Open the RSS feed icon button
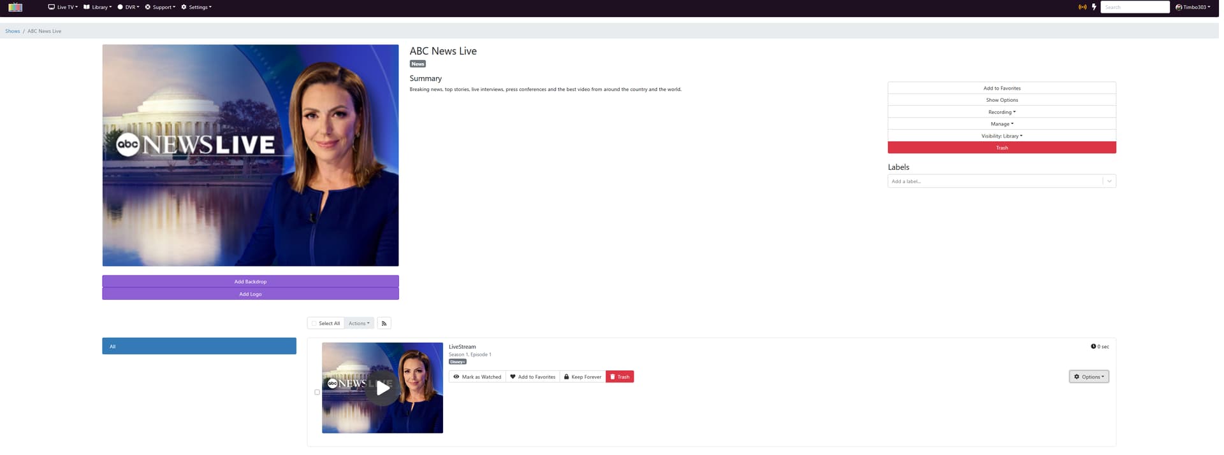Screen dimensions: 1224x455 coord(384,323)
